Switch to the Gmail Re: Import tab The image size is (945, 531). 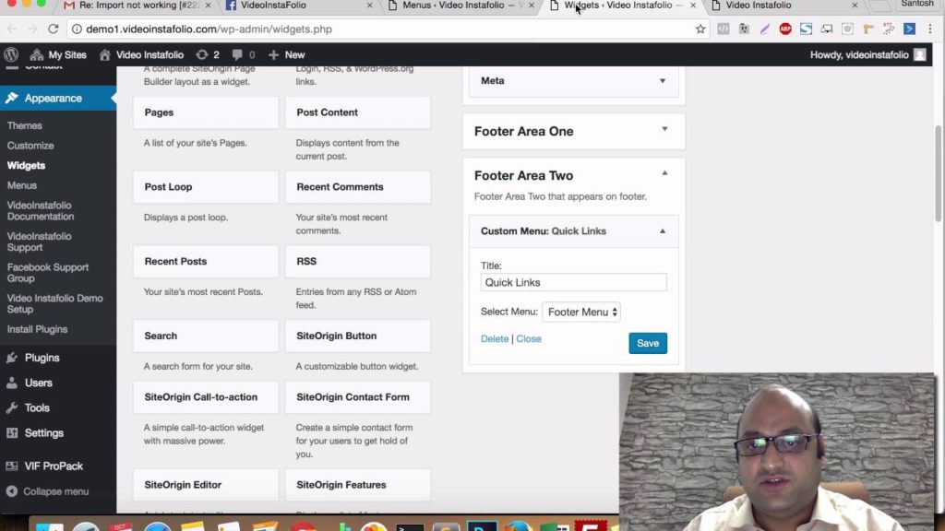click(138, 6)
